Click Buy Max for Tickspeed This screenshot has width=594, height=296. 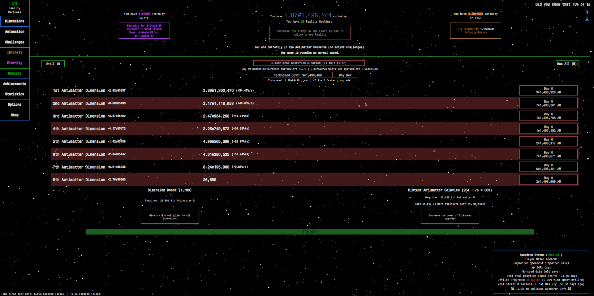click(345, 75)
